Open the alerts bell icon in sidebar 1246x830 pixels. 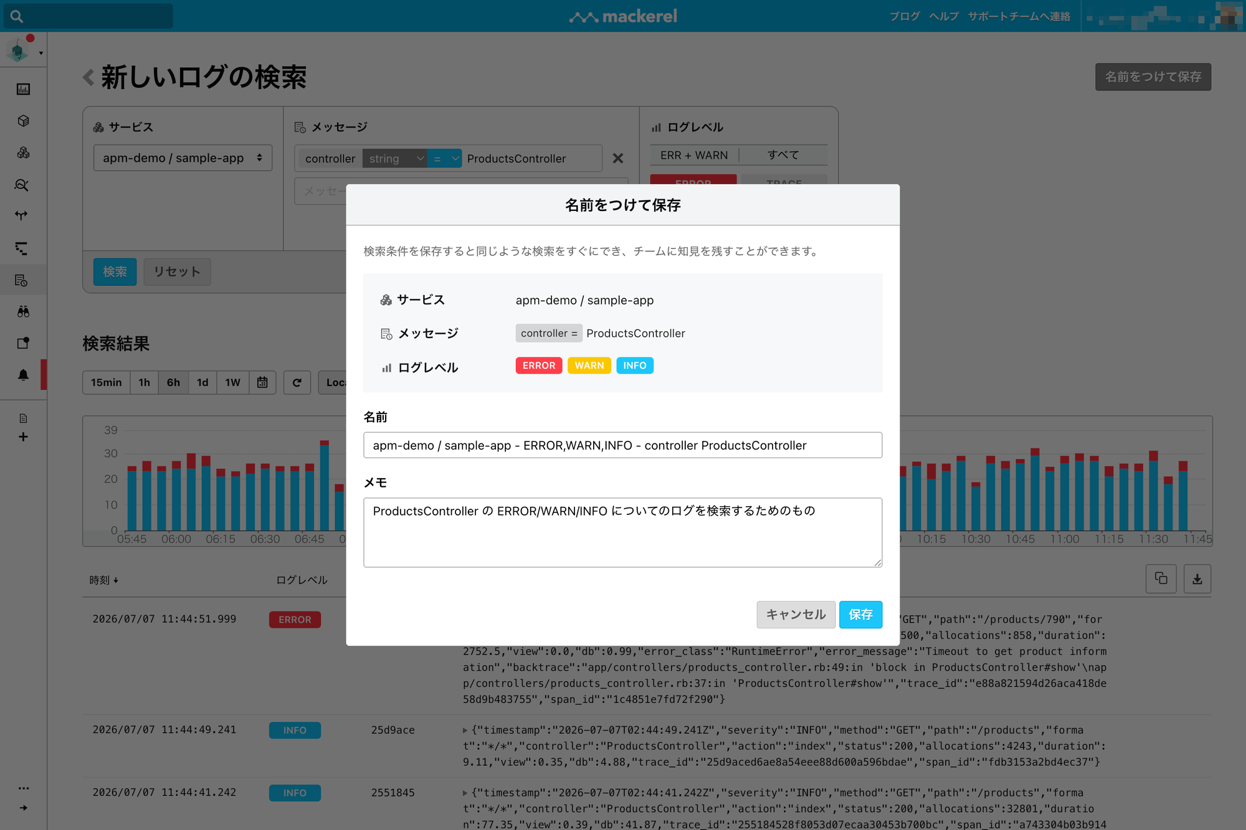pos(23,375)
